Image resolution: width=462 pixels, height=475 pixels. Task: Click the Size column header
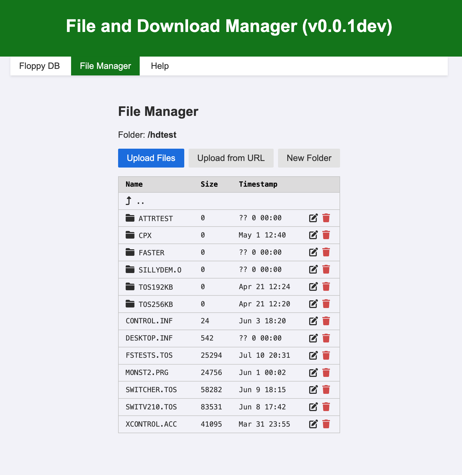tap(209, 184)
